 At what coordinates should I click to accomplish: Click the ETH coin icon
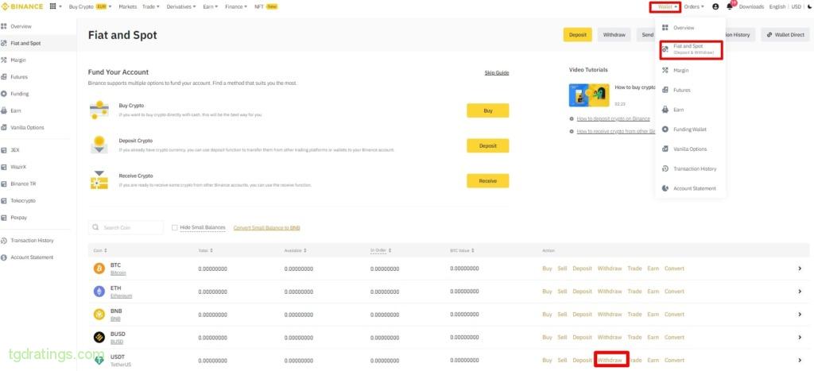click(x=99, y=292)
